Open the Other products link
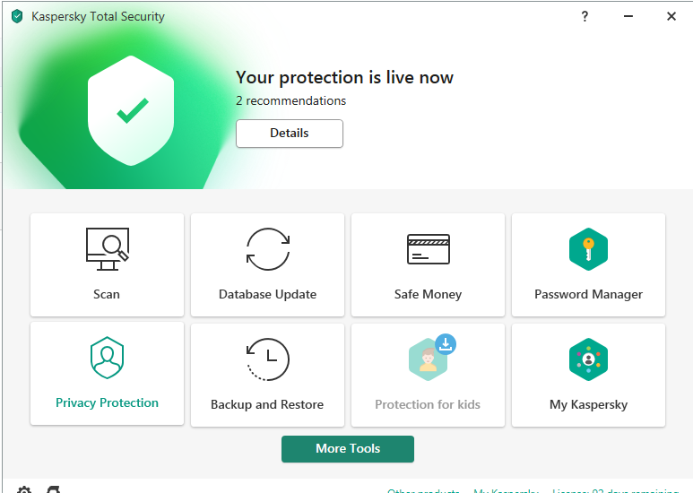The height and width of the screenshot is (493, 693). coord(423,490)
